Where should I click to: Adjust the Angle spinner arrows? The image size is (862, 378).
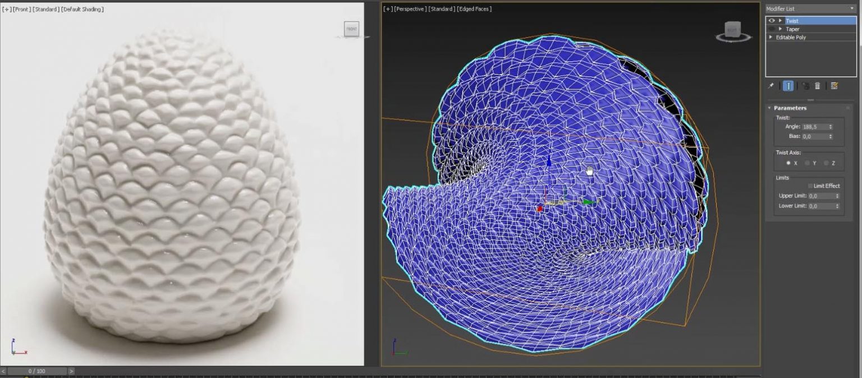pyautogui.click(x=831, y=127)
